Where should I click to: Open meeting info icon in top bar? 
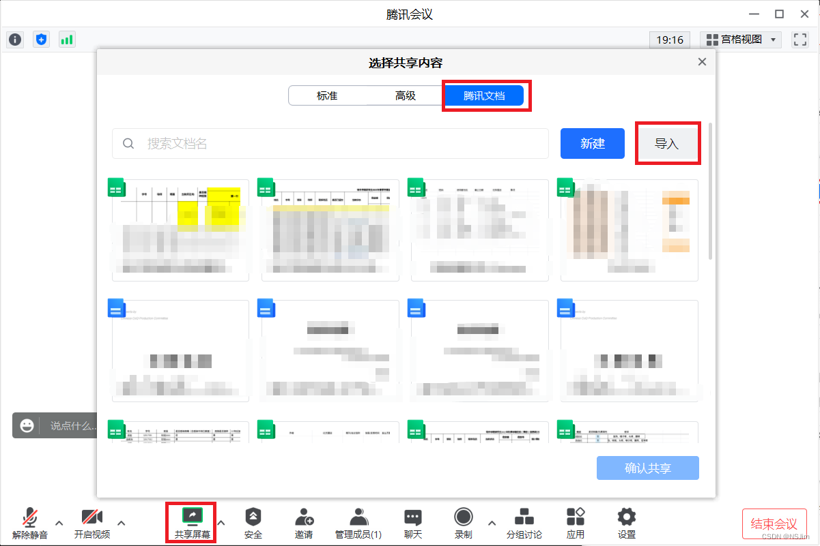click(x=16, y=40)
